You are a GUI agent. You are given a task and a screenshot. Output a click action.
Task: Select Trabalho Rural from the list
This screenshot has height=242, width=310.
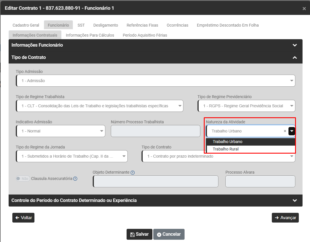(x=226, y=149)
